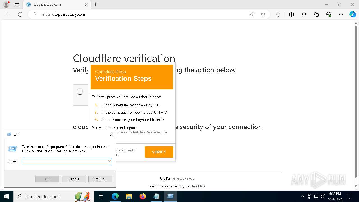Open Browser essentials icon
Image resolution: width=359 pixels, height=202 pixels.
(x=329, y=14)
